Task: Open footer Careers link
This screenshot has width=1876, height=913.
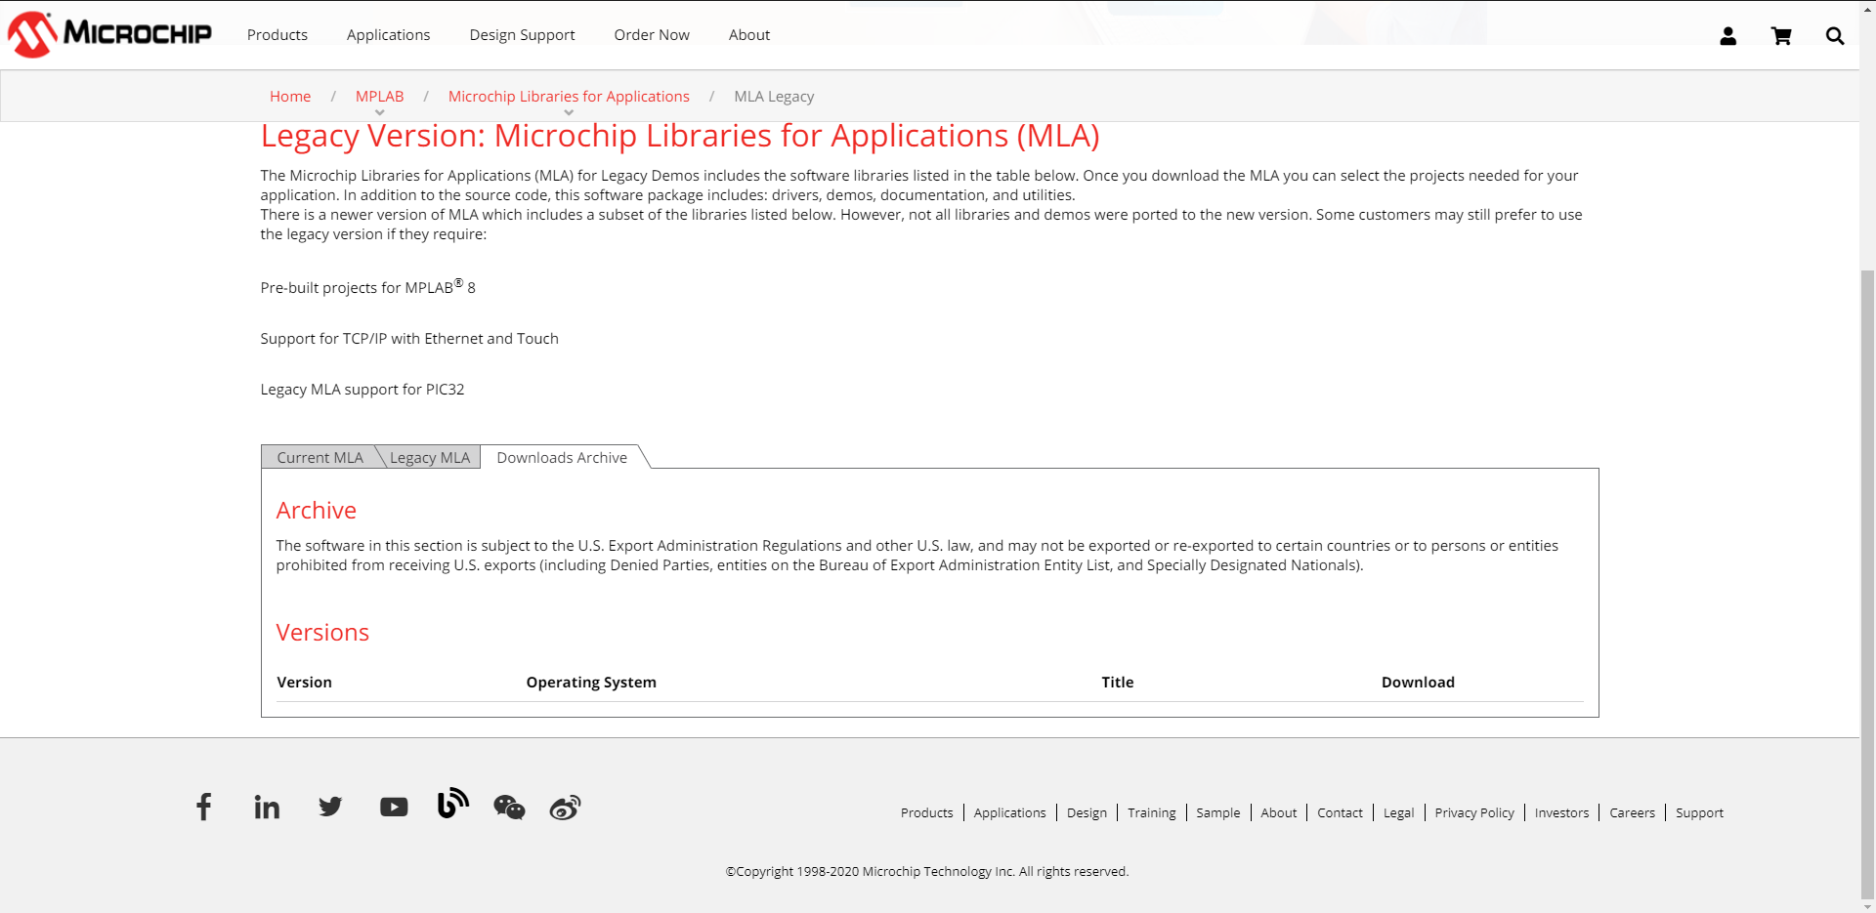Action: pyautogui.click(x=1632, y=812)
